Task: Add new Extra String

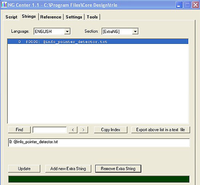Action: coord(68,169)
